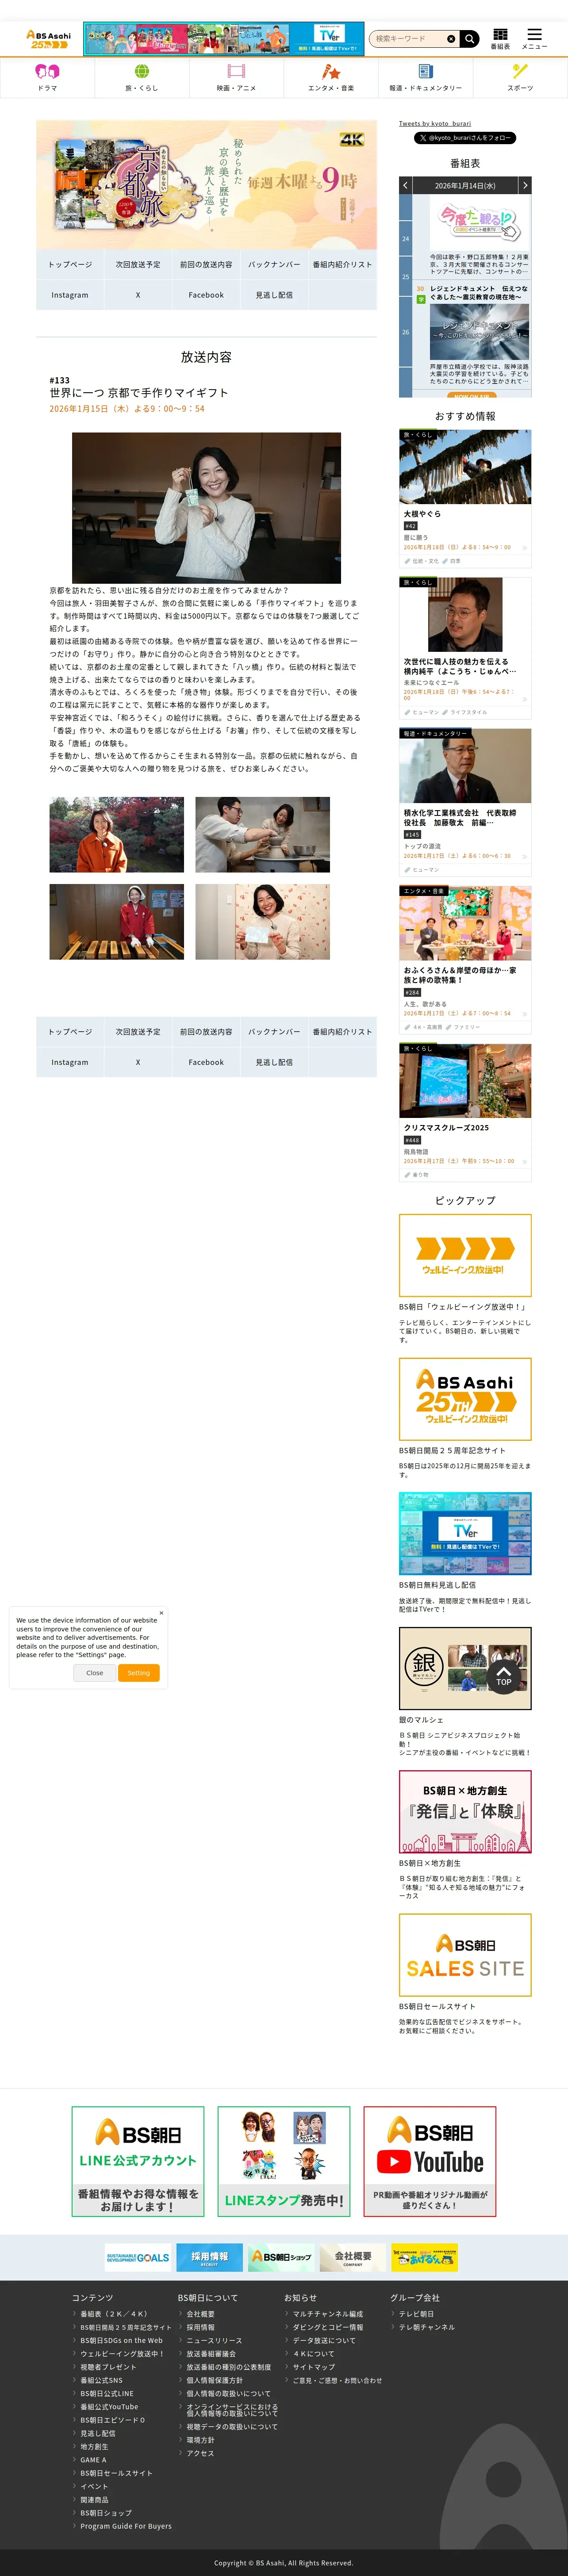Screen dimensions: 568x2576
Task: Open Tweets by kyoto_burari link
Action: coord(435,124)
